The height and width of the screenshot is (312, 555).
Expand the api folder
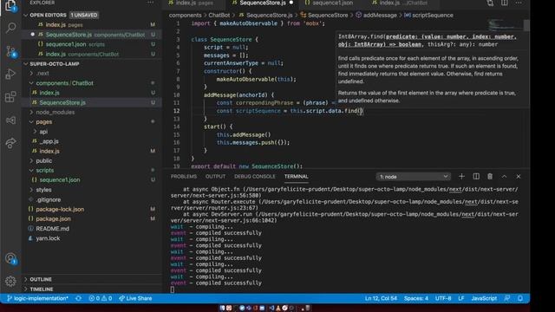pyautogui.click(x=43, y=132)
